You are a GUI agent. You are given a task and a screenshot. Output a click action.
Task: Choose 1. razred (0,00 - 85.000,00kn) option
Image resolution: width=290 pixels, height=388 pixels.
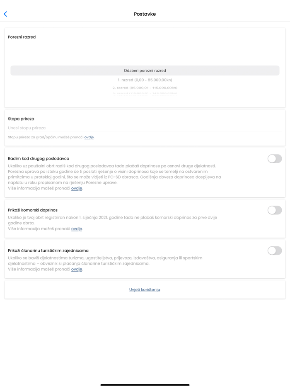click(x=145, y=80)
